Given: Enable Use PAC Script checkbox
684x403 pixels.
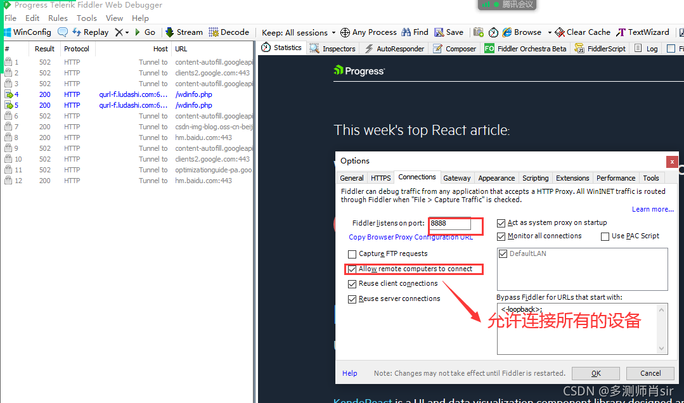Looking at the screenshot, I should (x=605, y=236).
